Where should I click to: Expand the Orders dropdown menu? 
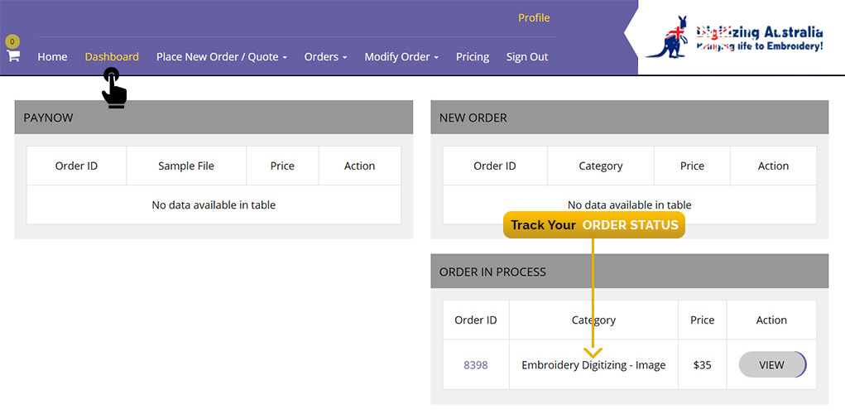(325, 57)
